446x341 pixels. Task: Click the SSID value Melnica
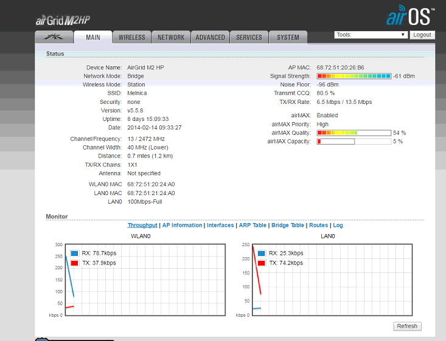coord(137,93)
